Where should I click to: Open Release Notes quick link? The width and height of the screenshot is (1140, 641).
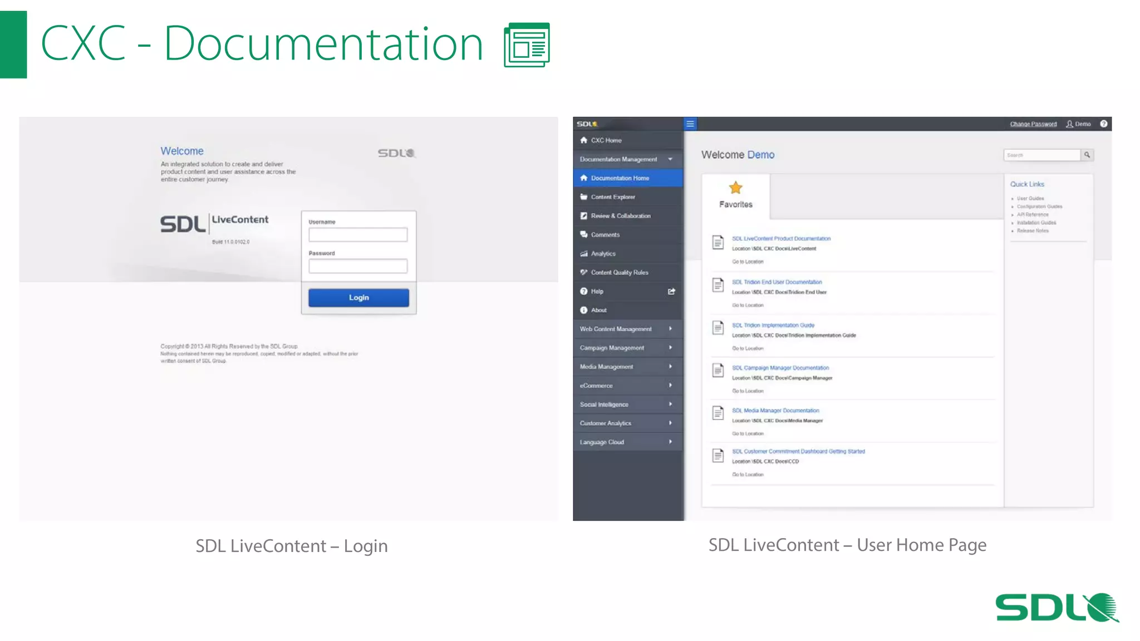coord(1033,231)
